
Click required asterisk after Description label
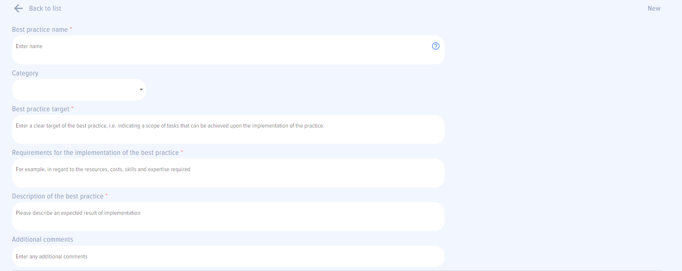pos(107,195)
